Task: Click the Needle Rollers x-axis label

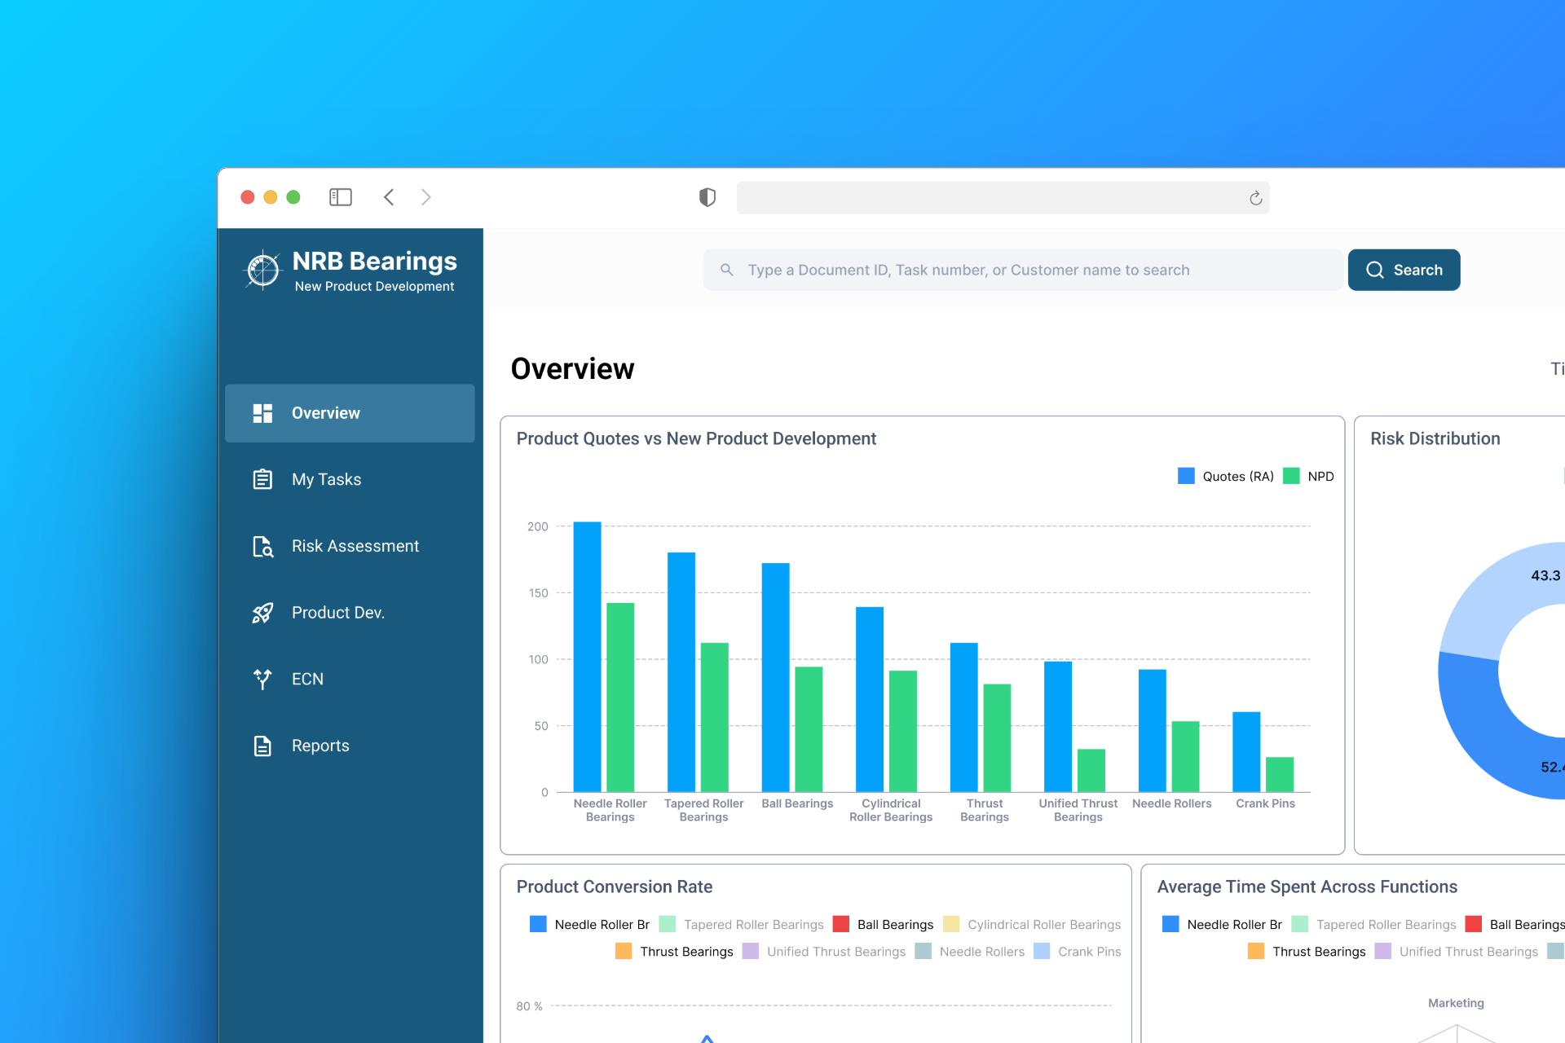Action: 1171,803
